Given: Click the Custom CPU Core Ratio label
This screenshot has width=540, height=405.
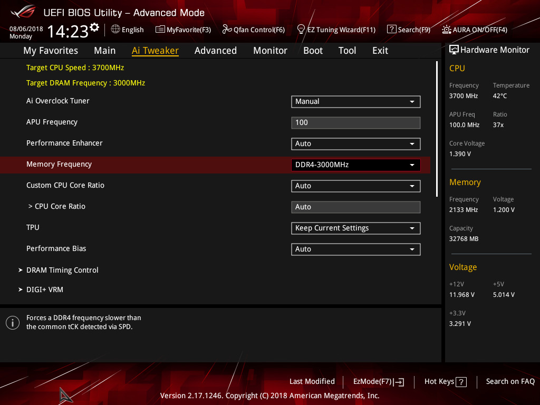Looking at the screenshot, I should pyautogui.click(x=65, y=185).
